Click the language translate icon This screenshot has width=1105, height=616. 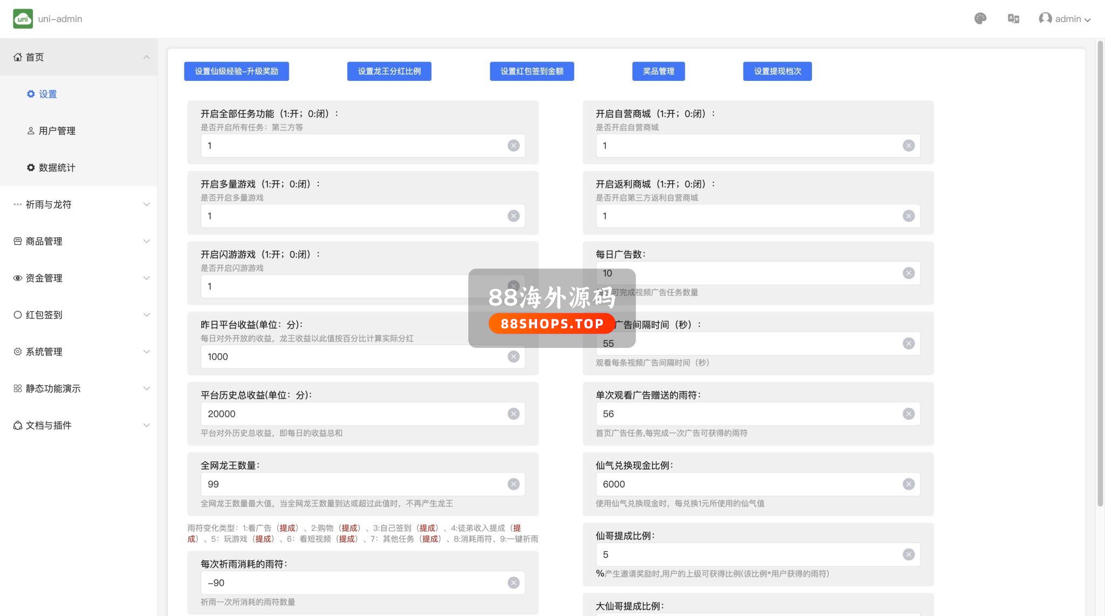pyautogui.click(x=1013, y=19)
